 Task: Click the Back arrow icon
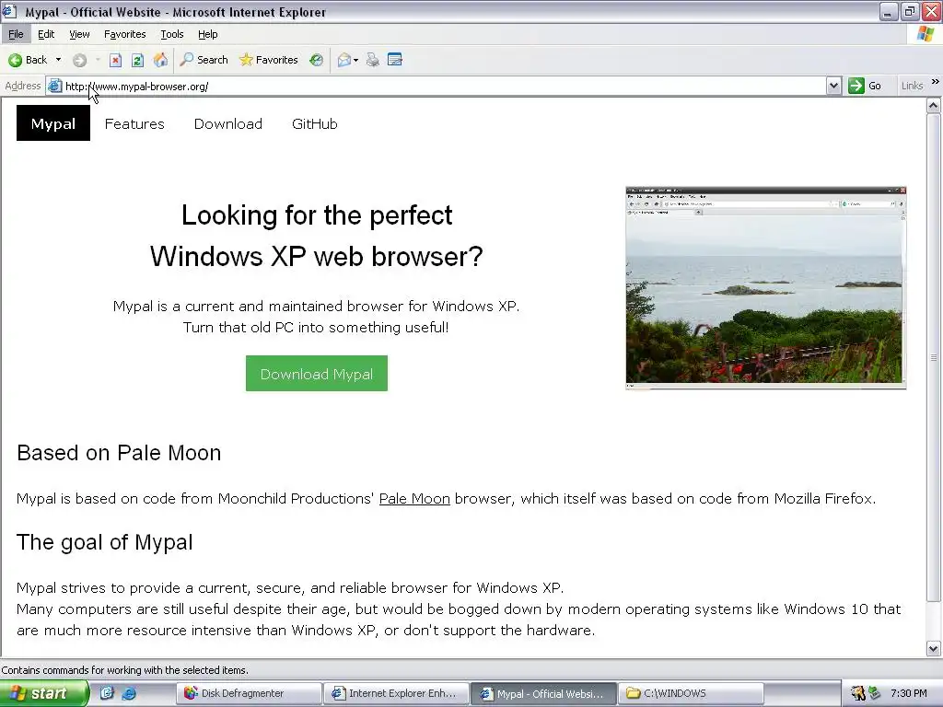click(15, 60)
